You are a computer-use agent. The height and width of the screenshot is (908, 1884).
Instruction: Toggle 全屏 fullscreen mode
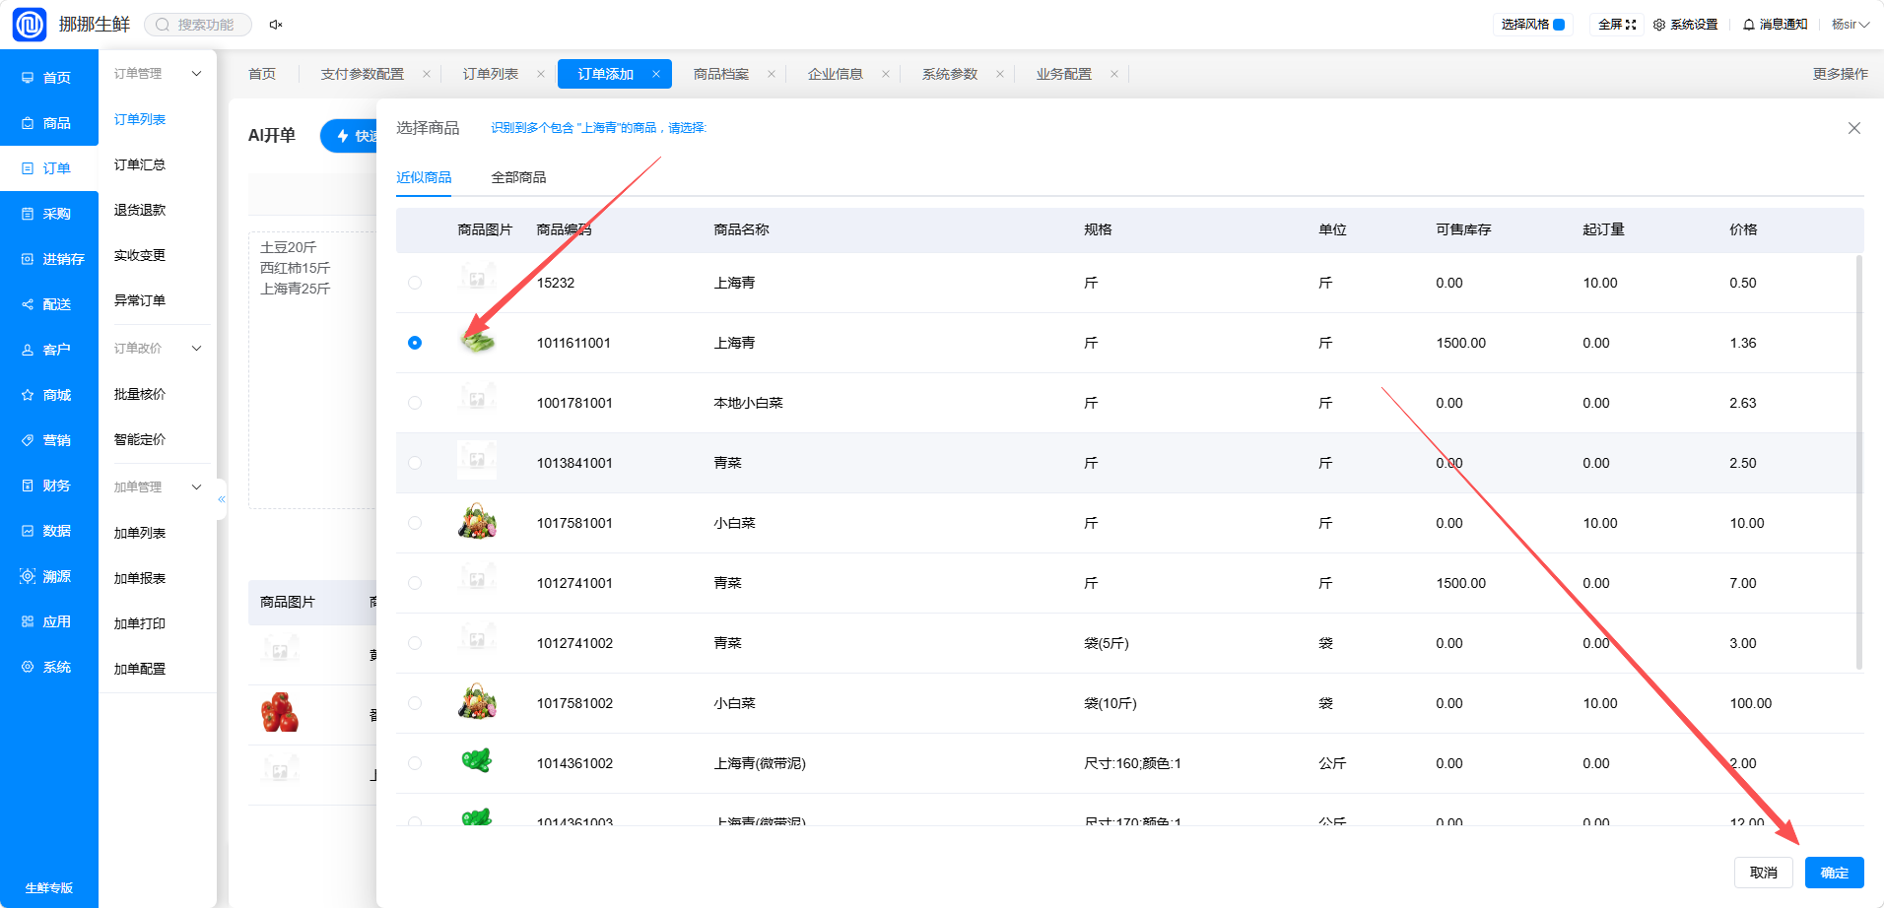pyautogui.click(x=1617, y=25)
